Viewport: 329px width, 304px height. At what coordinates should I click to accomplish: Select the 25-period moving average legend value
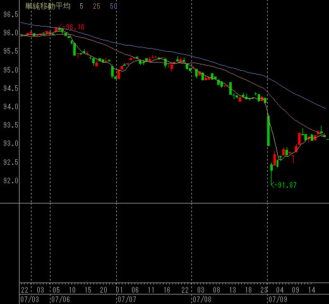pyautogui.click(x=97, y=6)
